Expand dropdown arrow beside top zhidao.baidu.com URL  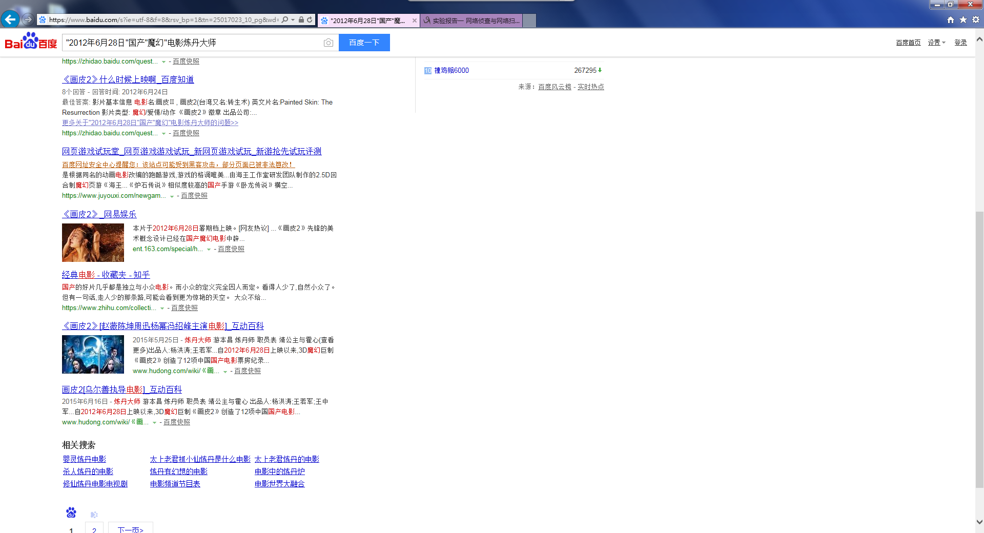[163, 62]
